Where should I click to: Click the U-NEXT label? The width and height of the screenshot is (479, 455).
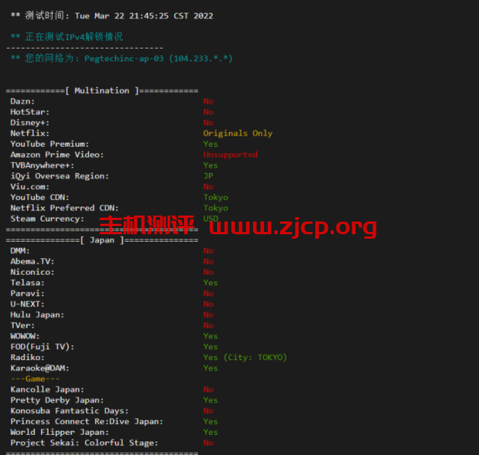(x=28, y=304)
